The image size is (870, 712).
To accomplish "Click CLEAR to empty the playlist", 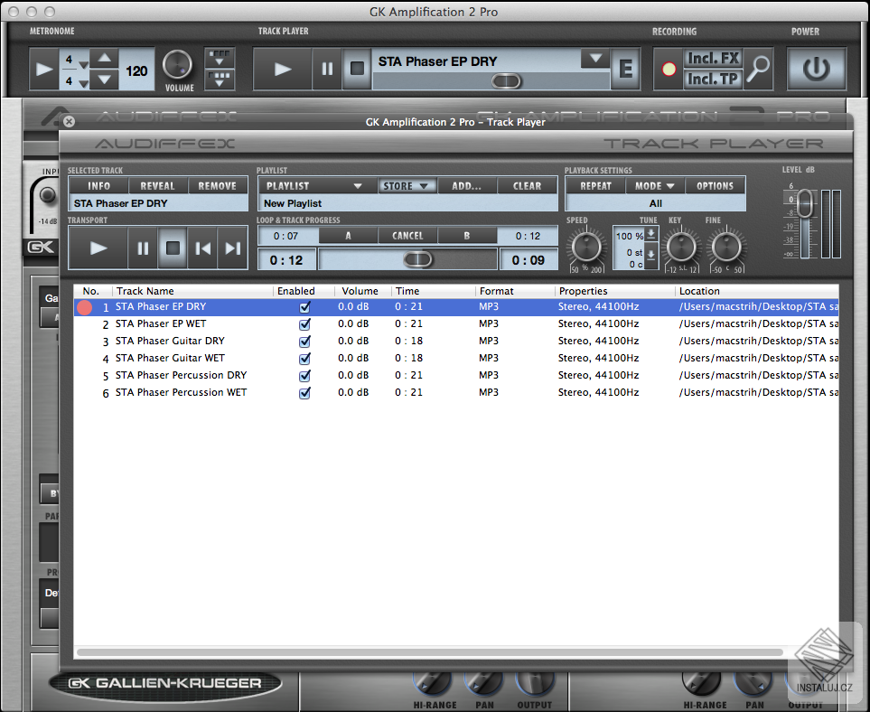I will point(527,186).
